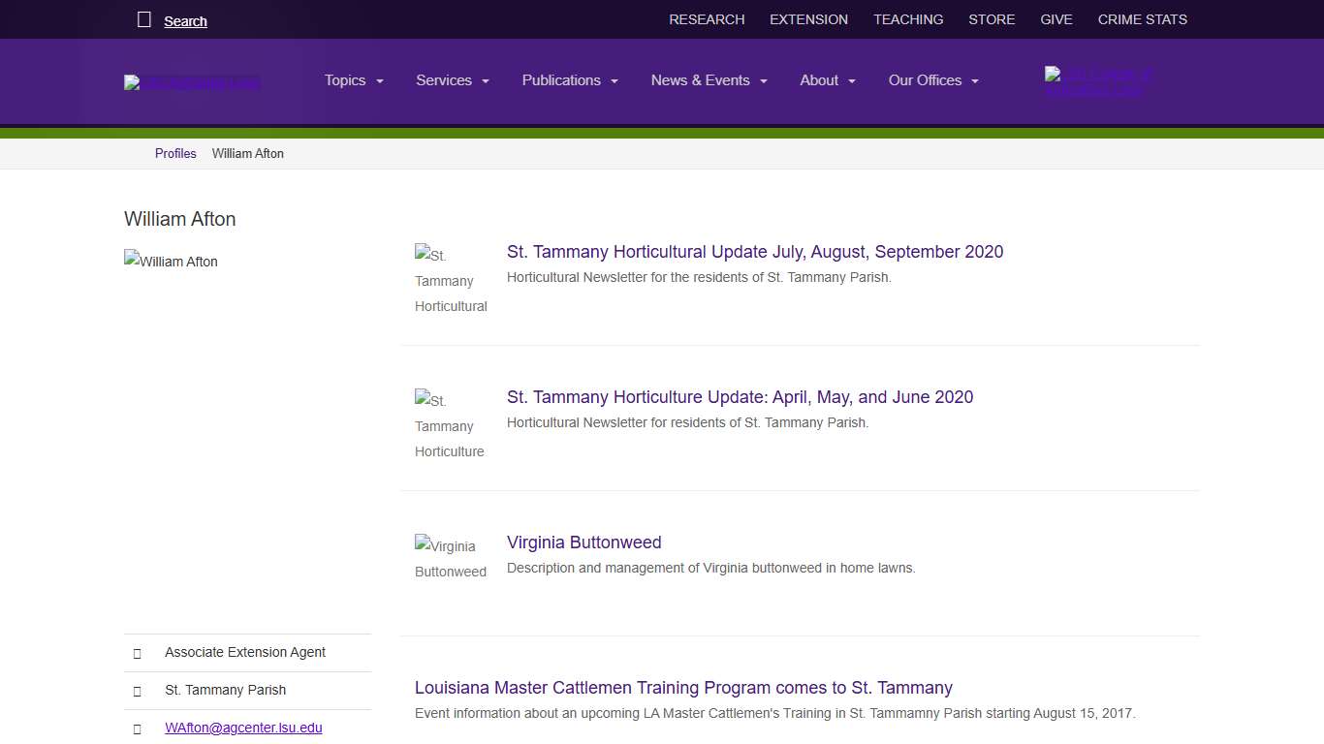Viewport: 1324px width, 744px height.
Task: Click July-September horticultural update thumbnail
Action: 451,280
